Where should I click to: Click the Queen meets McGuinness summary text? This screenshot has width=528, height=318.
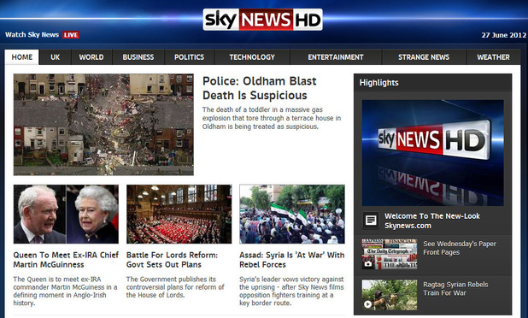click(65, 291)
